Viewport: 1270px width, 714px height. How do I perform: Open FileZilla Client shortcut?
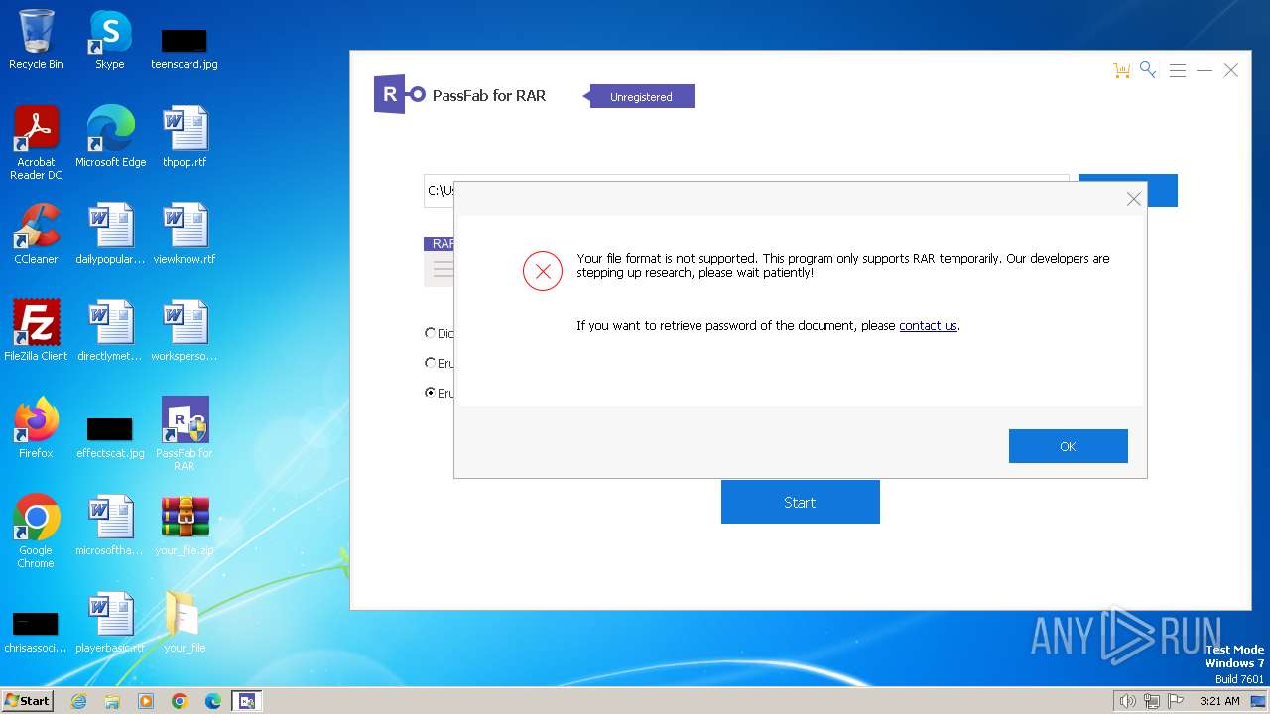[x=36, y=331]
